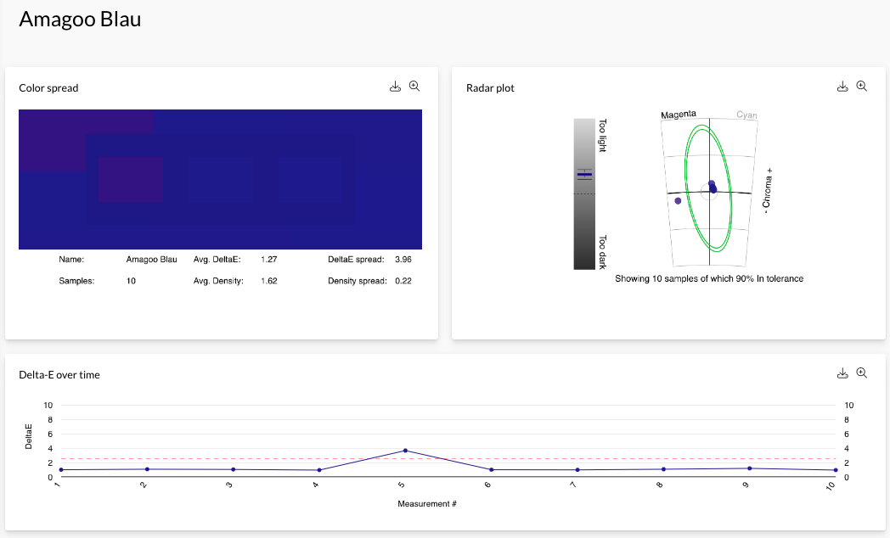The width and height of the screenshot is (890, 538).
Task: Click the greyed-out Cyan label
Action: click(746, 115)
